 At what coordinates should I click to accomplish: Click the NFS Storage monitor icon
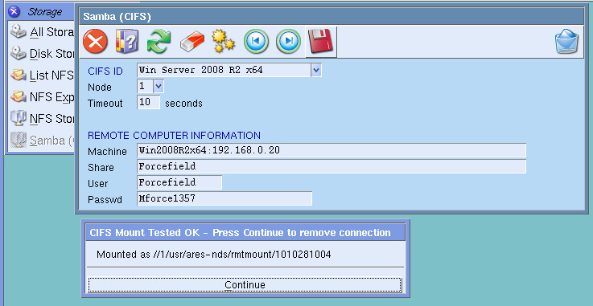coord(19,118)
